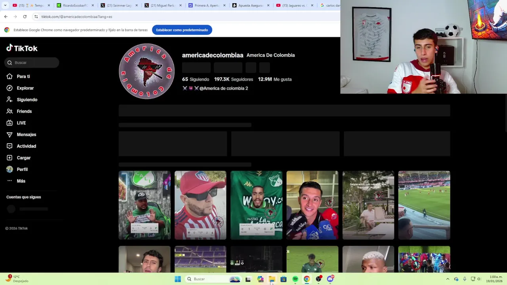Open video of man in green Wplay jersey
This screenshot has width=507, height=285.
pyautogui.click(x=256, y=205)
